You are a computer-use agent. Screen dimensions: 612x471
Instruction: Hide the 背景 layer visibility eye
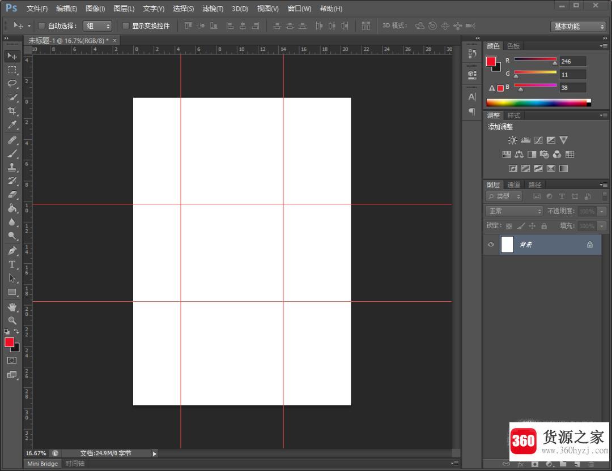(491, 245)
